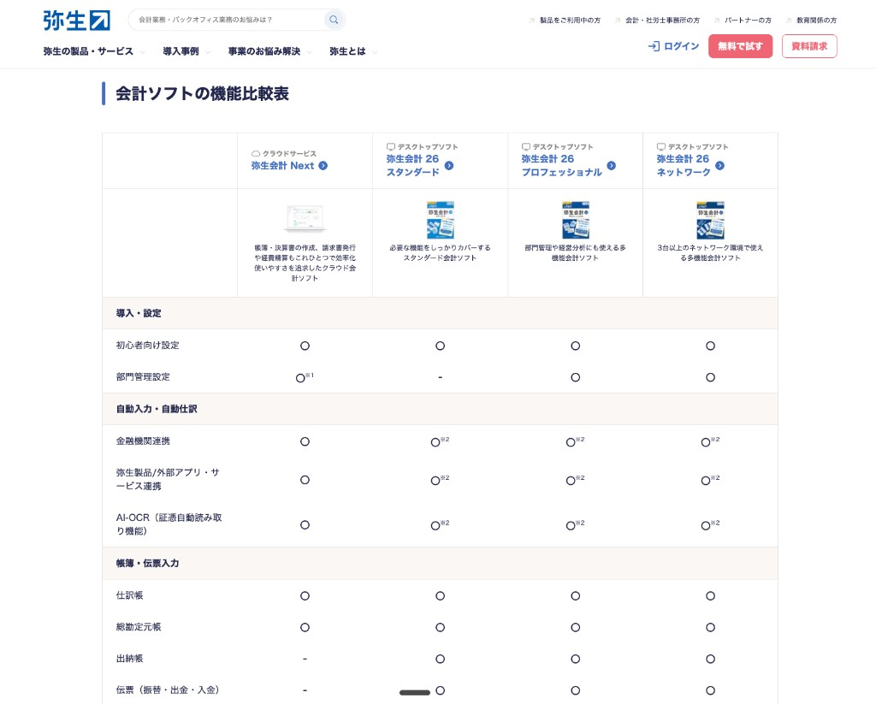
Task: Open the スタンダード product box image
Action: click(441, 220)
